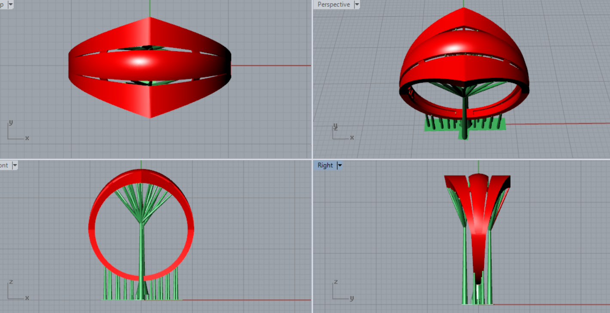Click the Top viewport title label
Screen dimensions: 610x313
(3, 5)
